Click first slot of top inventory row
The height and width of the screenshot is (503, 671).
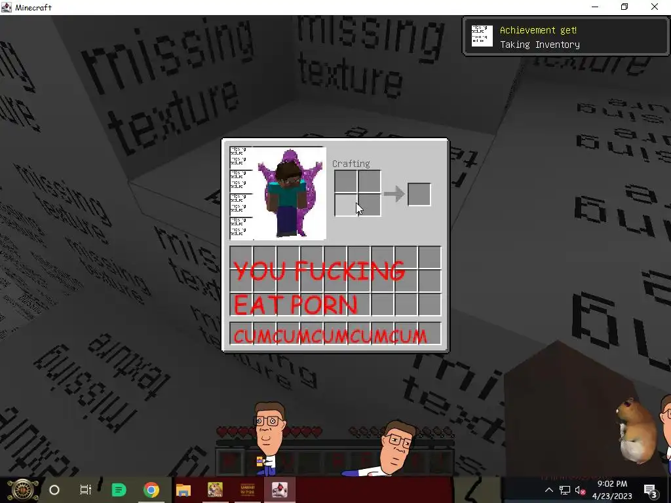pyautogui.click(x=241, y=257)
